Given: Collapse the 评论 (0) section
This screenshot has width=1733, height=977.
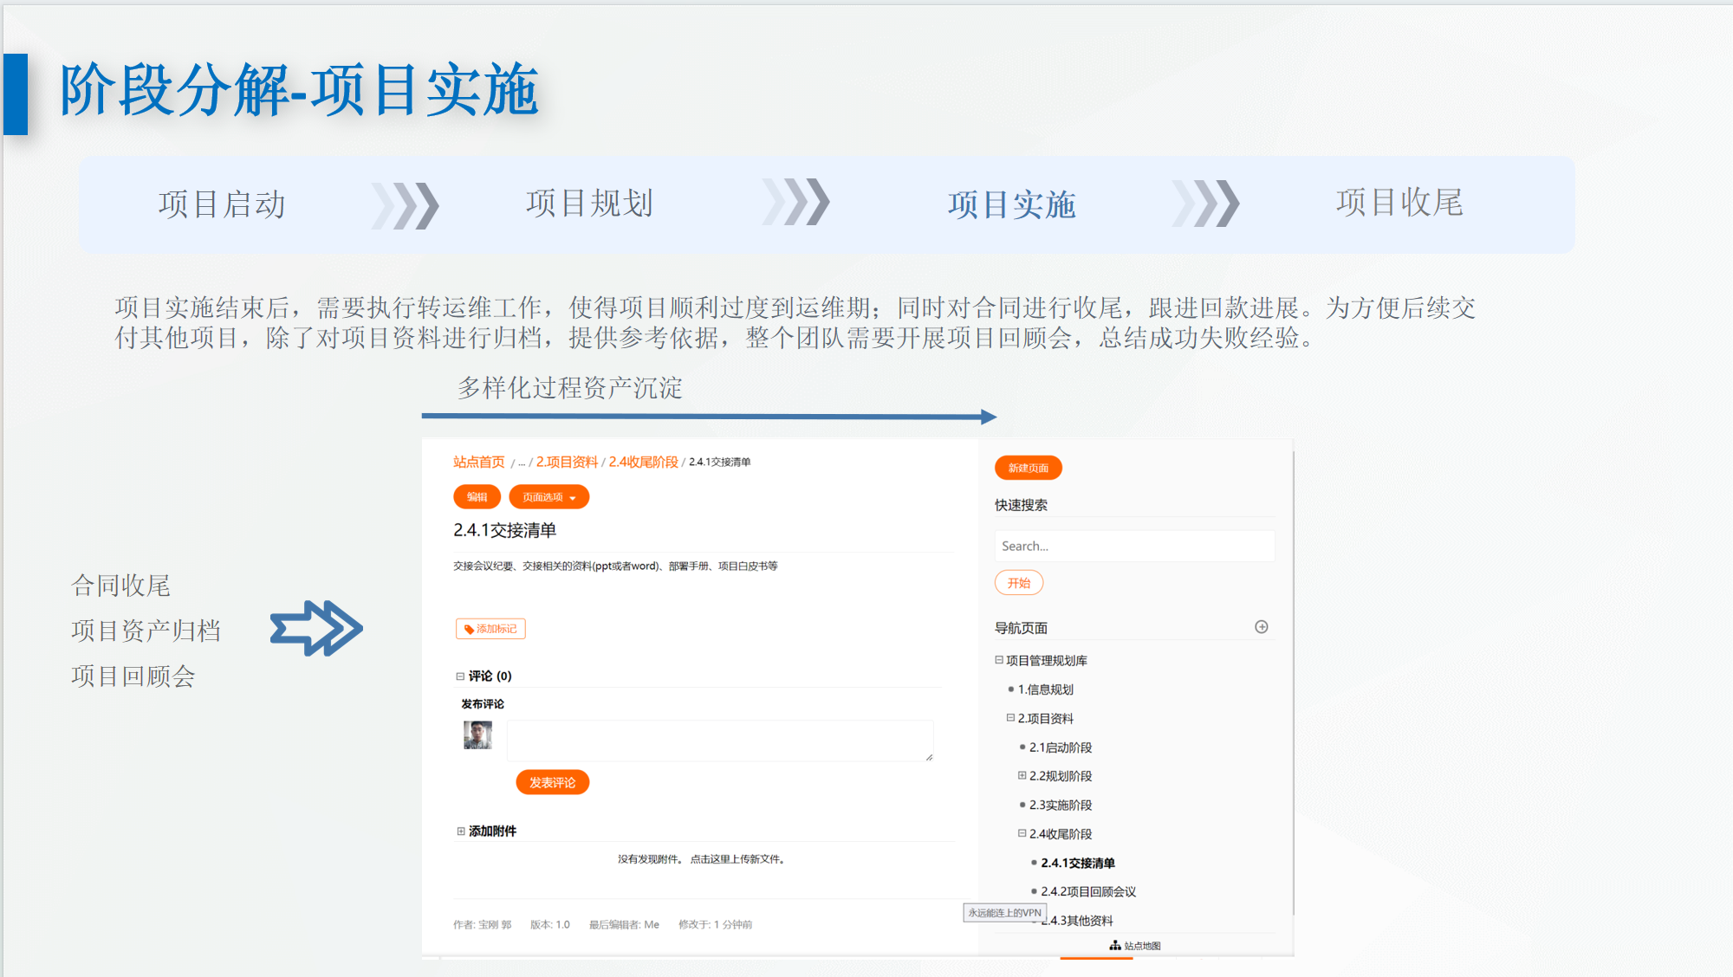Looking at the screenshot, I should pyautogui.click(x=460, y=676).
